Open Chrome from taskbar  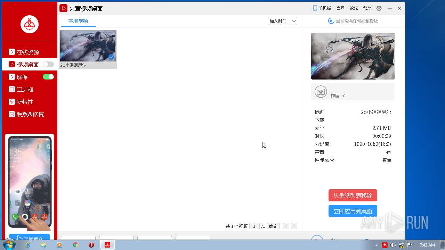click(x=75, y=245)
